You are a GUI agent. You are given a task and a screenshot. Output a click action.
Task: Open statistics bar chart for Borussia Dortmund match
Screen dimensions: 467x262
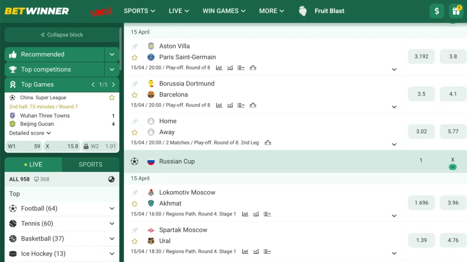pyautogui.click(x=219, y=105)
